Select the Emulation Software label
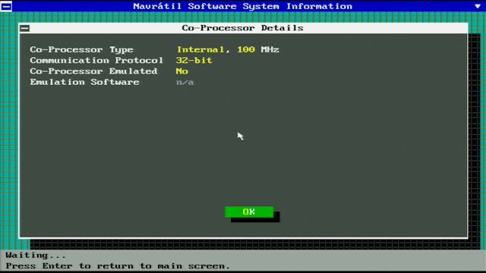This screenshot has height=273, width=486. point(84,82)
